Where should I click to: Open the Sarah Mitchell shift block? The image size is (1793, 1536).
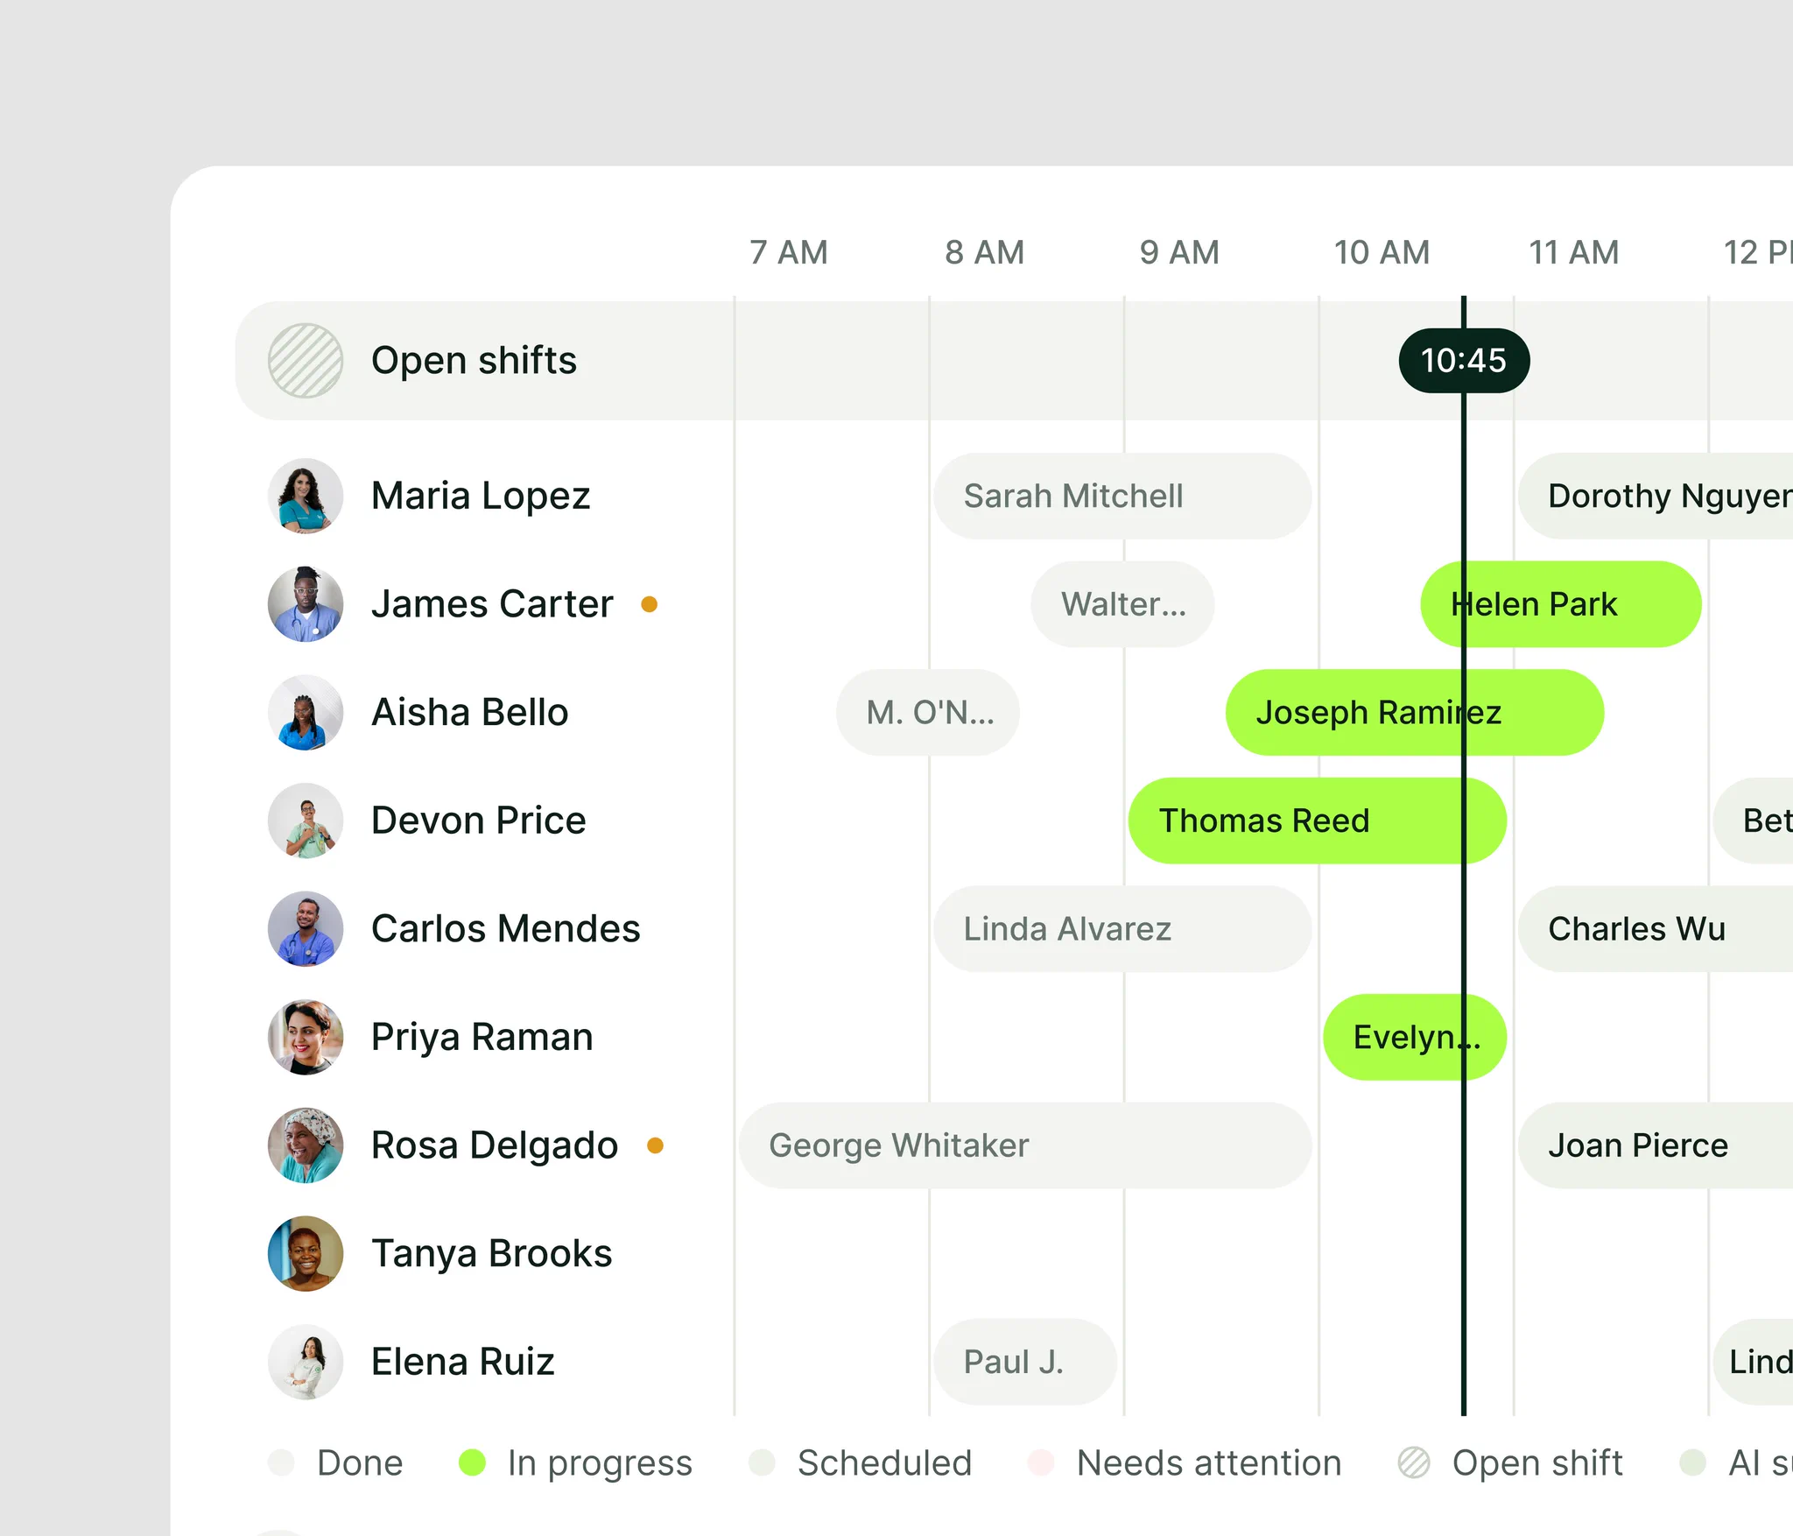1122,496
